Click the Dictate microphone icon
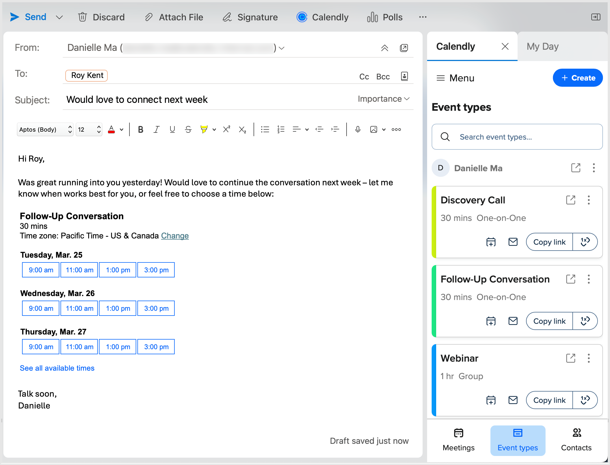The image size is (610, 465). point(358,129)
